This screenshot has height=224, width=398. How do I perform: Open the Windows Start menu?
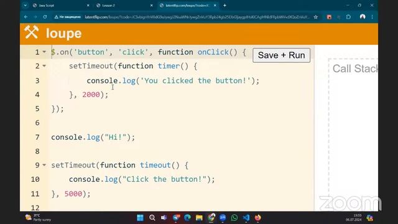[140, 218]
